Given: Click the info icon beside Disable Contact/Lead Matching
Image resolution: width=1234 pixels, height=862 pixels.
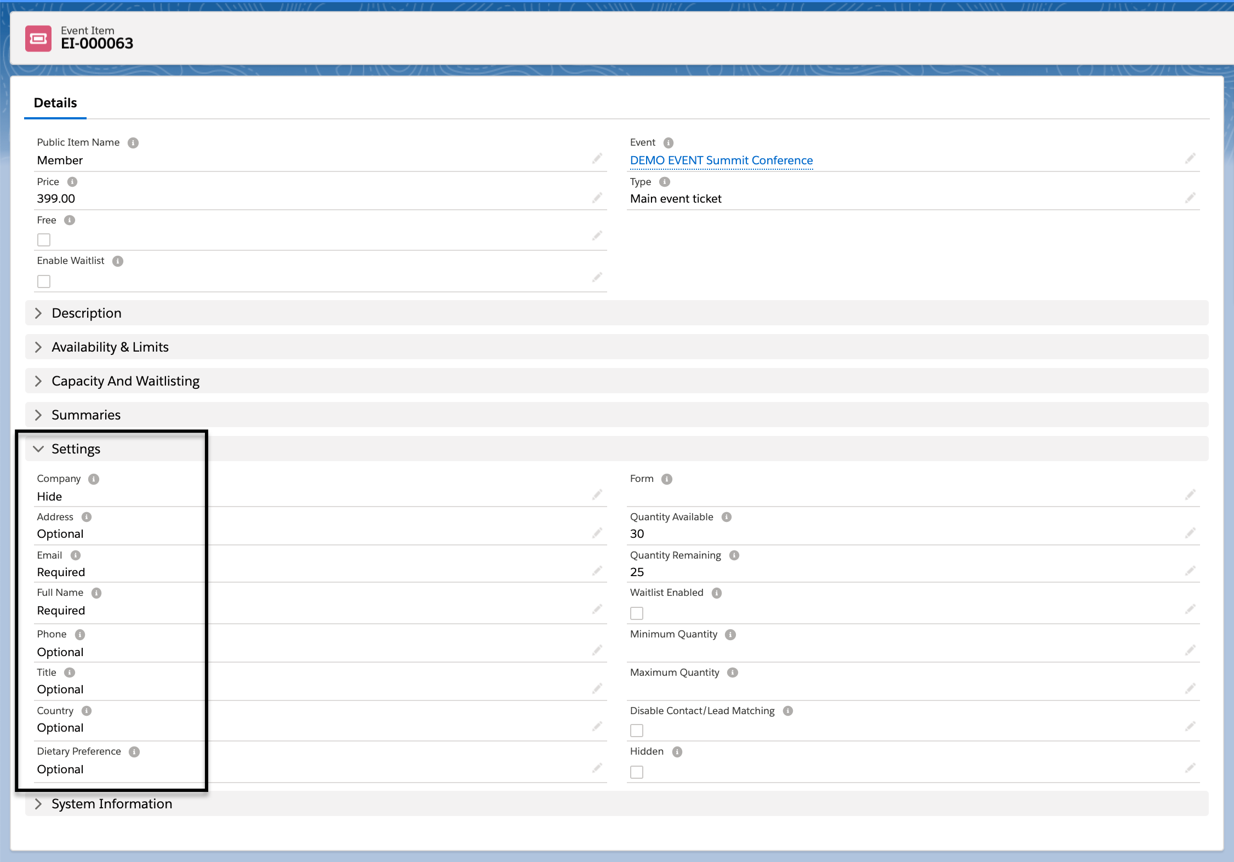Looking at the screenshot, I should point(788,711).
